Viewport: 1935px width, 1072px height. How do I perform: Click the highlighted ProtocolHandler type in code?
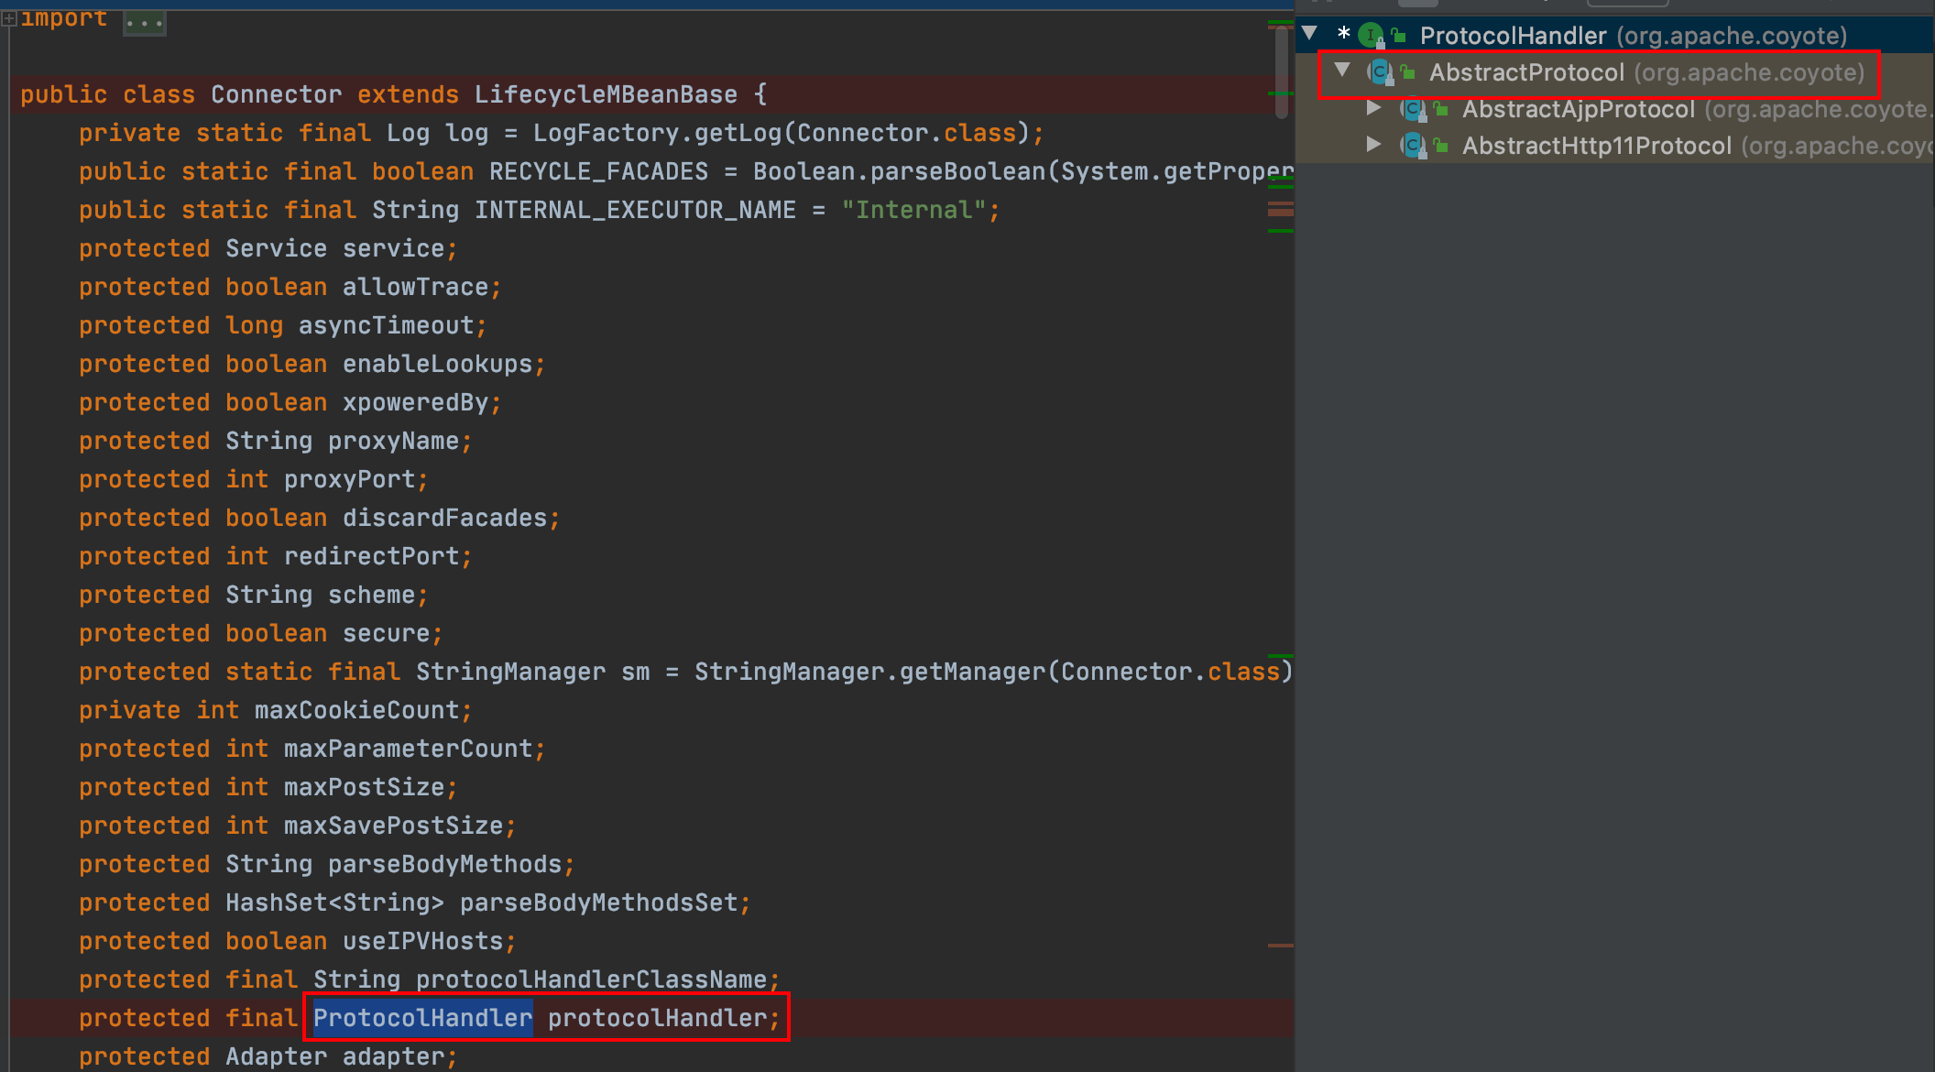422,1018
